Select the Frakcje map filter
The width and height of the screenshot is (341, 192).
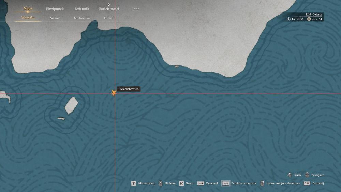click(x=109, y=18)
